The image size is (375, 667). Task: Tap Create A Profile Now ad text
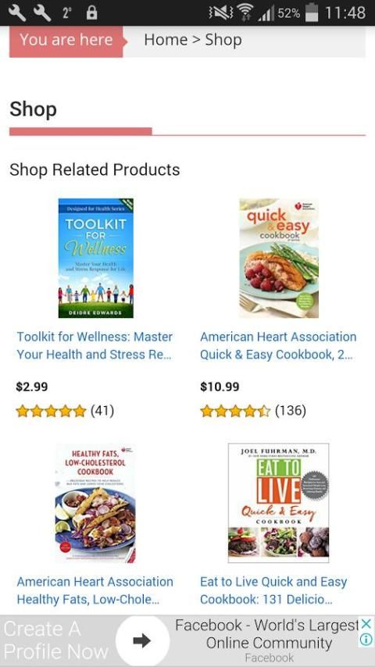(x=56, y=640)
